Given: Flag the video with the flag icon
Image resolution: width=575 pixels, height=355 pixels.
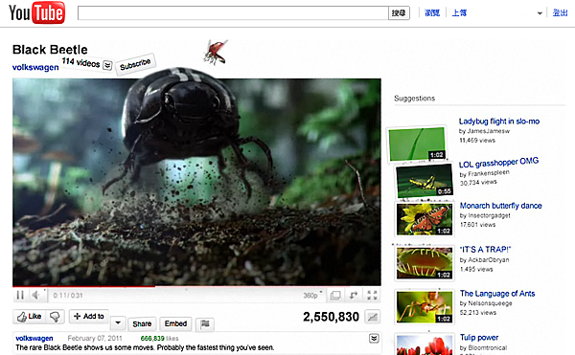Looking at the screenshot, I should point(205,323).
